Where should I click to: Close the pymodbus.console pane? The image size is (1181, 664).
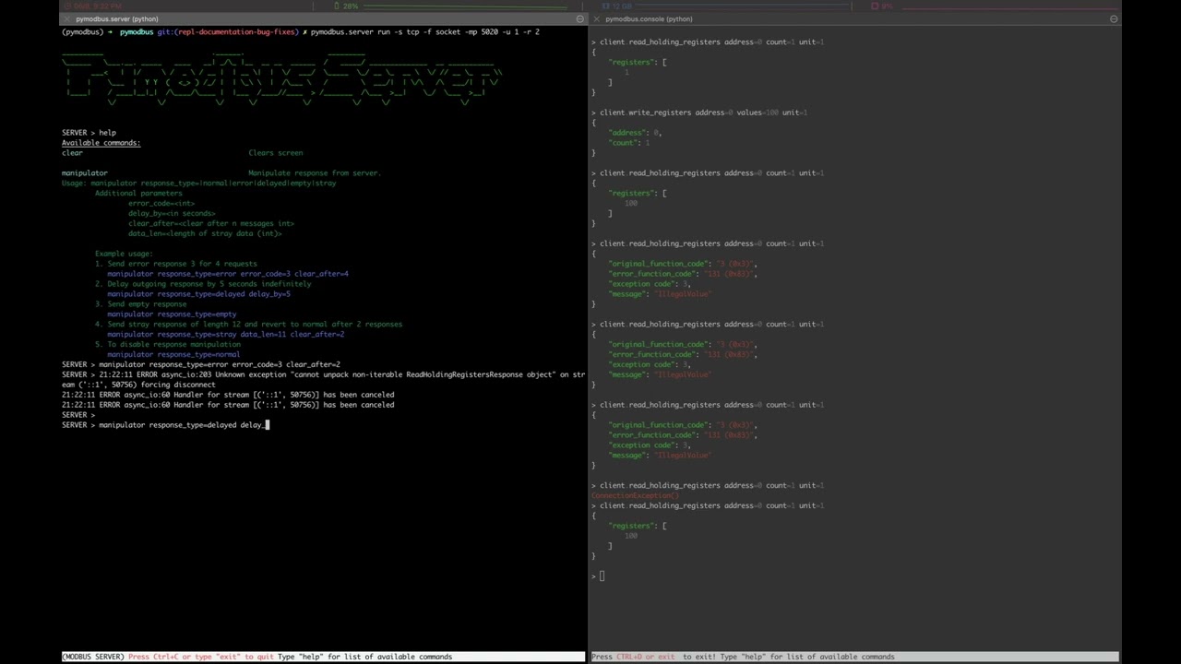[x=597, y=18]
